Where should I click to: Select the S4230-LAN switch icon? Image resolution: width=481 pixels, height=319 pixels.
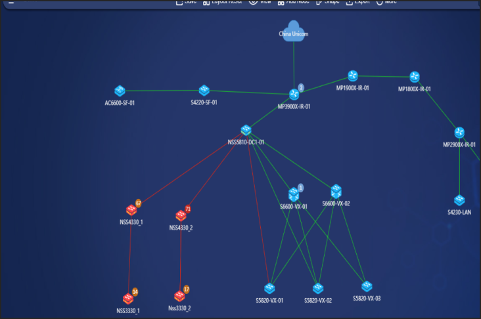(x=459, y=200)
